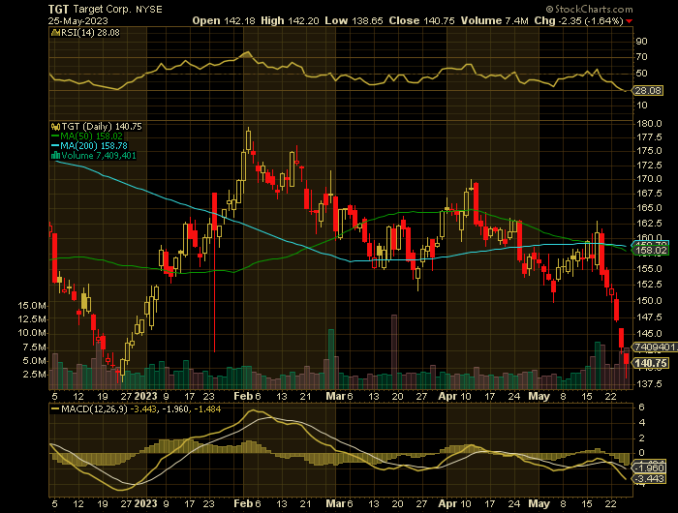Click the MA(50) 158.02 legend entry
Viewport: 678px width, 513px height.
pos(91,136)
